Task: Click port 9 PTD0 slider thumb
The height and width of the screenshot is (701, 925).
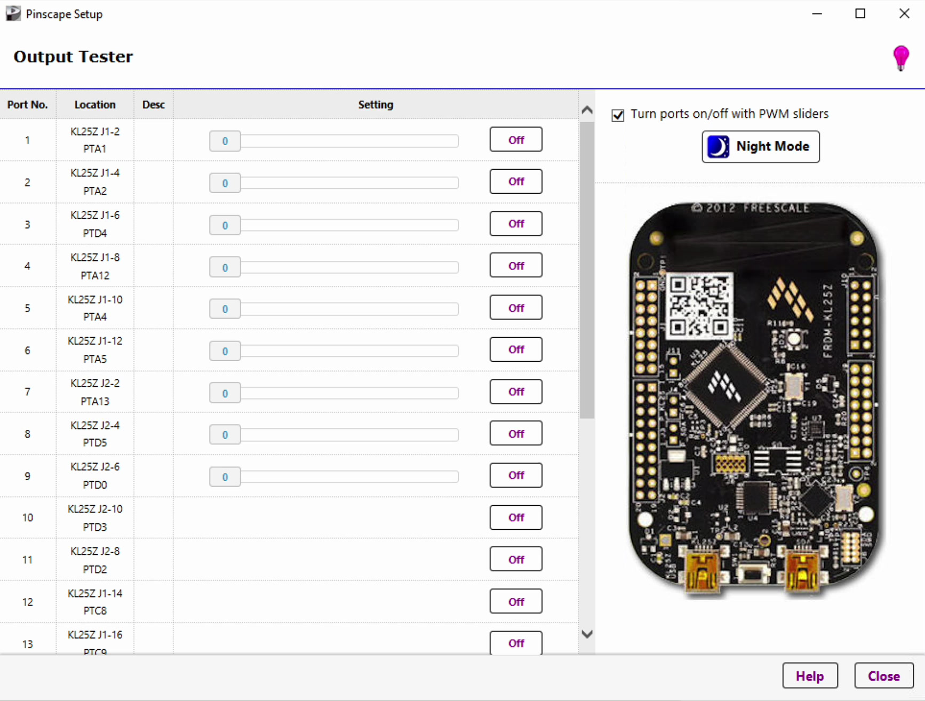Action: coord(225,477)
